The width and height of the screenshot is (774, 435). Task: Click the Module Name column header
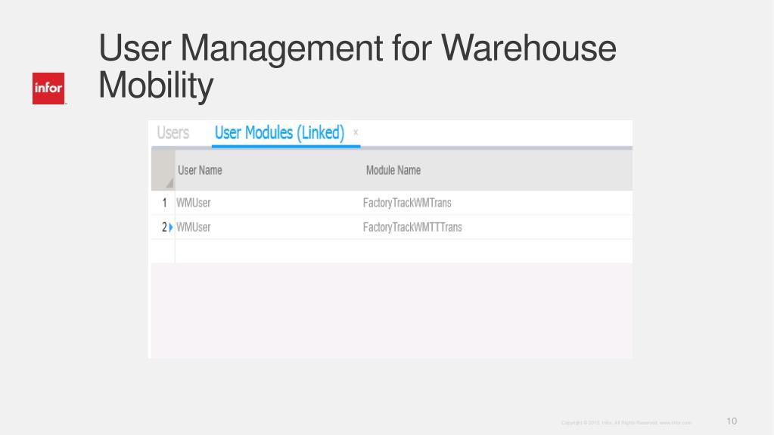393,170
